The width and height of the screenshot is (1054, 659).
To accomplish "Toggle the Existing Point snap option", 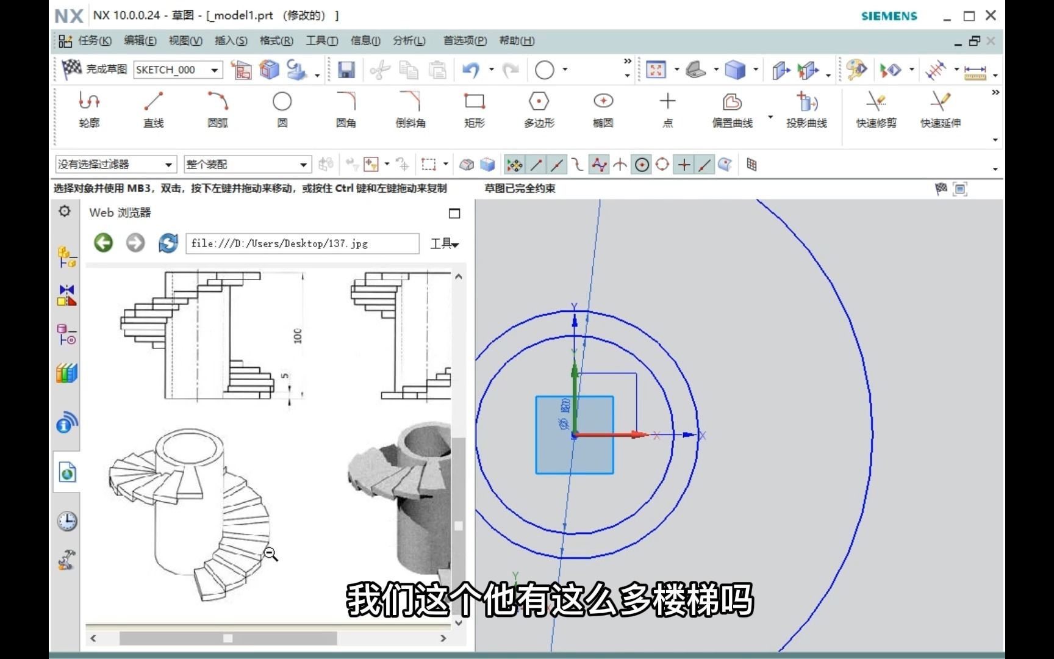I will pos(684,165).
